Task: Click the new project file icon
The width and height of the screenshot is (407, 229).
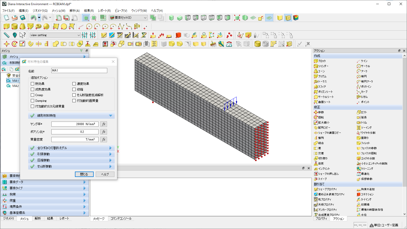Action: tap(6, 18)
